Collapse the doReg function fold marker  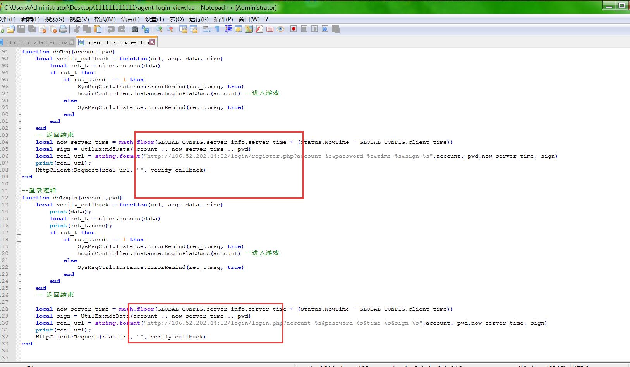[19, 52]
